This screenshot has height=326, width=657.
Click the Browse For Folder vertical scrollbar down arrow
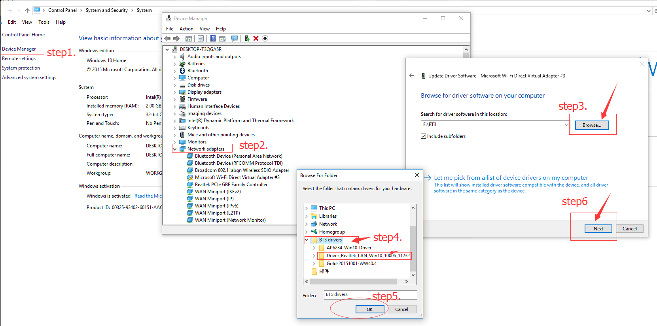[x=413, y=275]
